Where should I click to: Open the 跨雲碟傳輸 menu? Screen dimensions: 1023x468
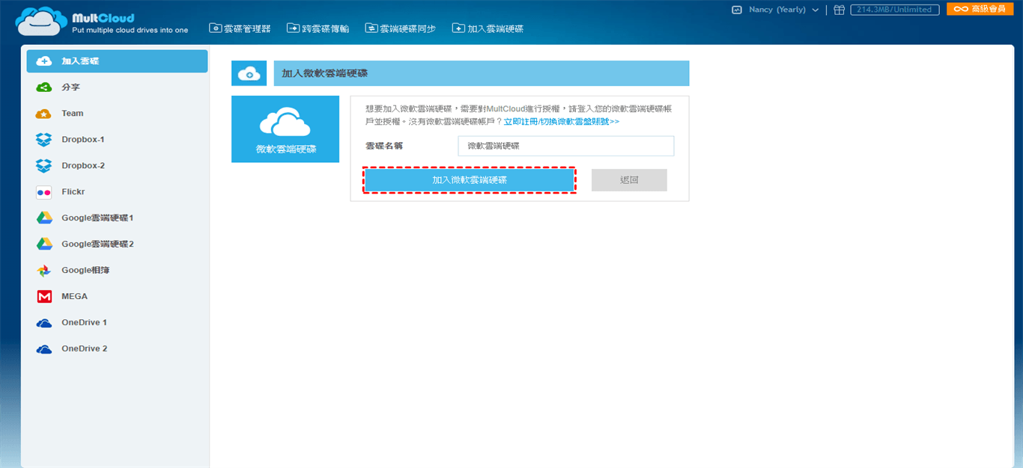318,28
